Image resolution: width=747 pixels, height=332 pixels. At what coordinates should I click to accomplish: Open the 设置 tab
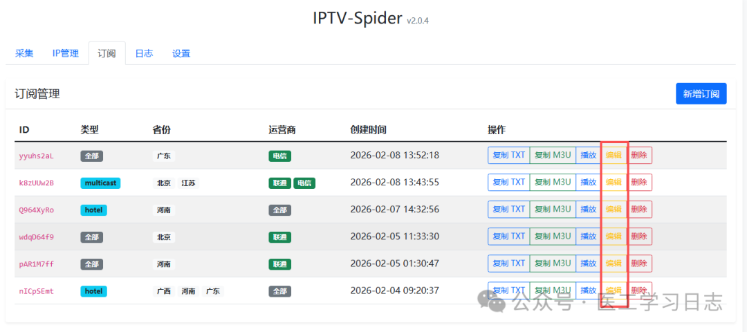click(181, 53)
